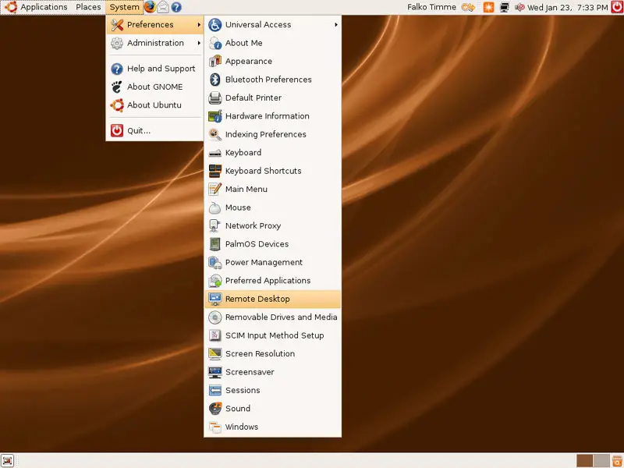Launch Remote Desktop preferences

click(272, 300)
